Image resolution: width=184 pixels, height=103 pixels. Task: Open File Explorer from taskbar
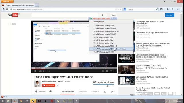tap(8, 101)
